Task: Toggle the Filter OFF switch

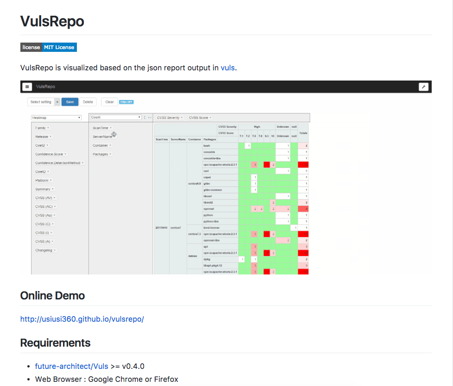Action: click(x=126, y=102)
